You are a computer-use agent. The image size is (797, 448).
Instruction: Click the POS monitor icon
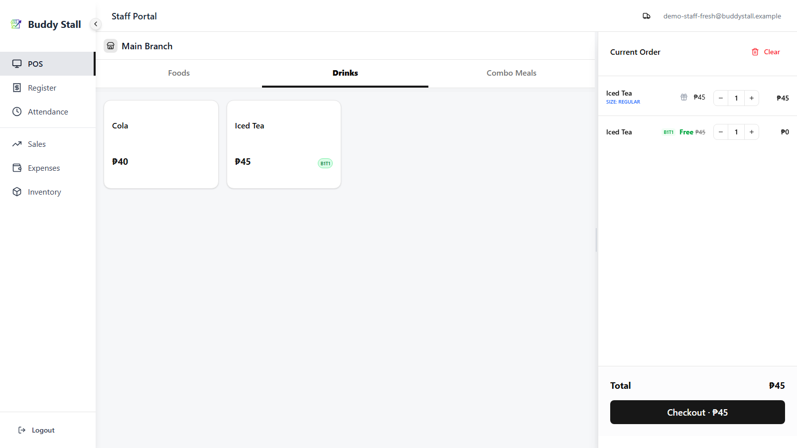pos(17,64)
